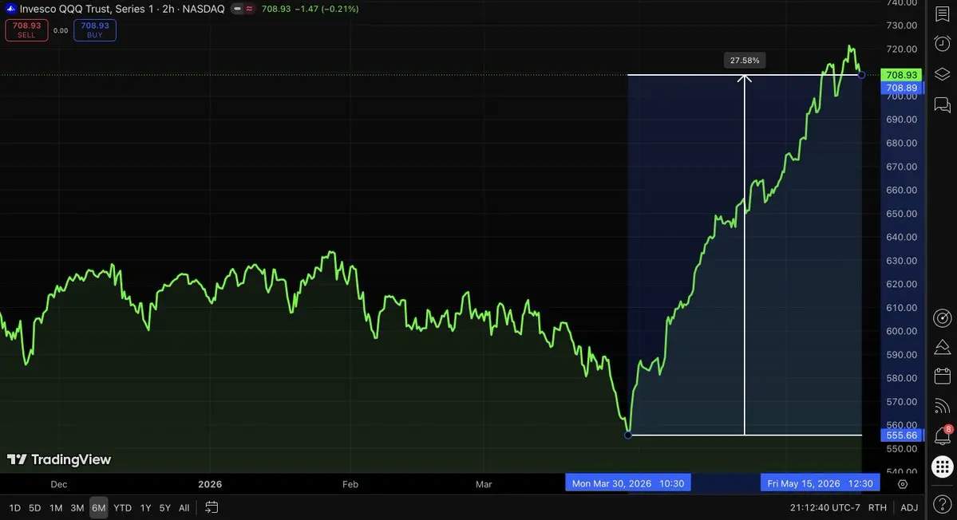Open the apps grid icon
Viewport: 957px width, 520px height.
point(943,467)
